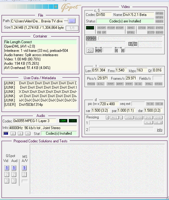
Task: Select the "OpenDML (AVI v2.0)" container row
Action: (40, 46)
